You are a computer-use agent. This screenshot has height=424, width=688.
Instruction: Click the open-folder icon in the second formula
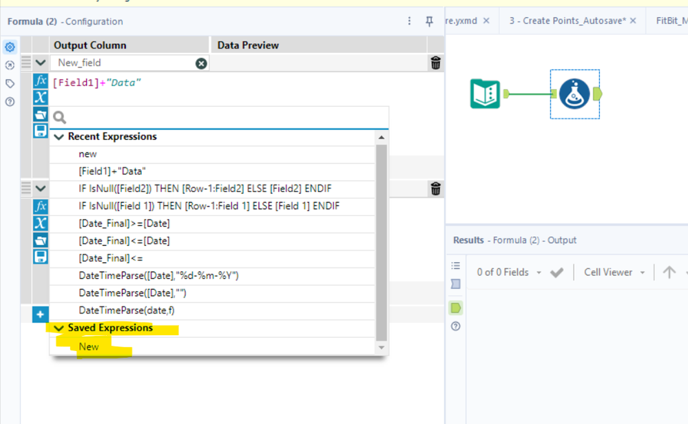coord(41,240)
